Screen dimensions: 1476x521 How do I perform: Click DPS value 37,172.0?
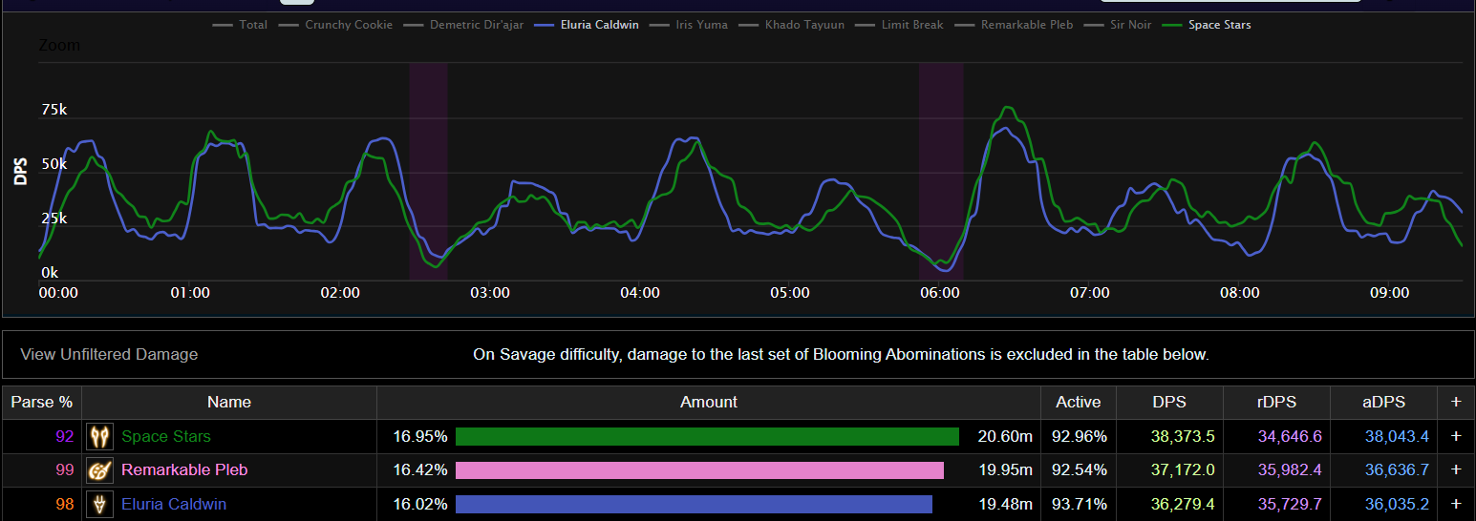tap(1183, 470)
